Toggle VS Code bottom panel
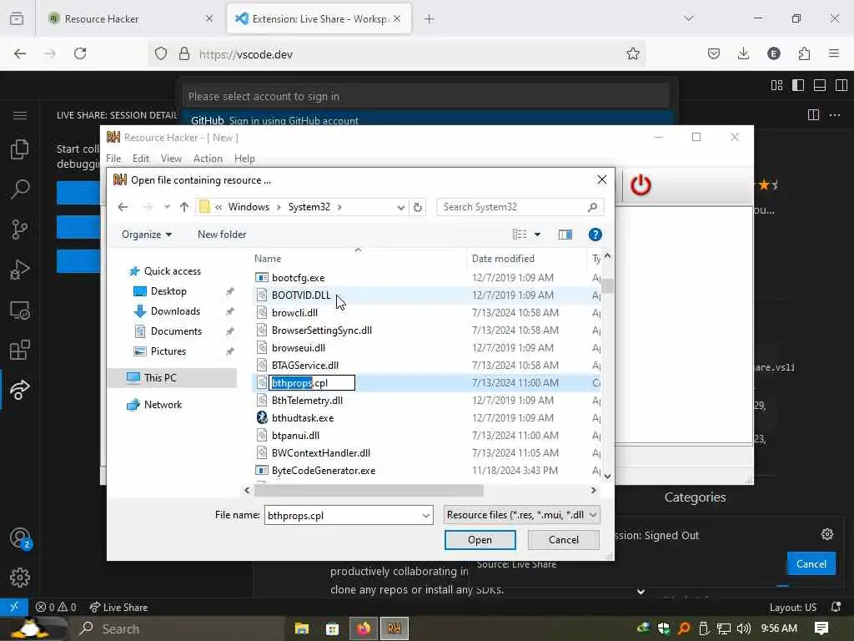Viewport: 854px width, 641px height. pyautogui.click(x=819, y=85)
